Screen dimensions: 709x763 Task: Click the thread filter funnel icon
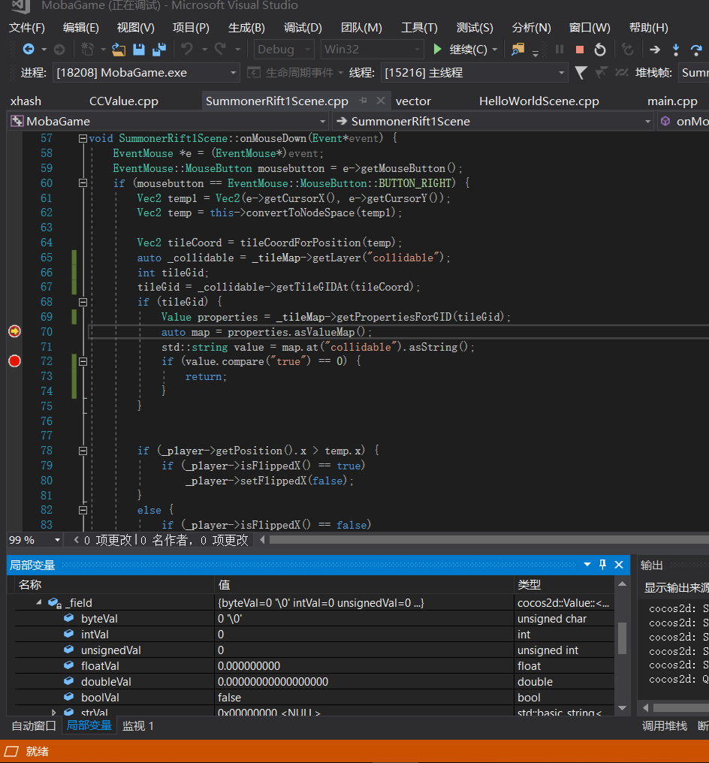click(581, 73)
